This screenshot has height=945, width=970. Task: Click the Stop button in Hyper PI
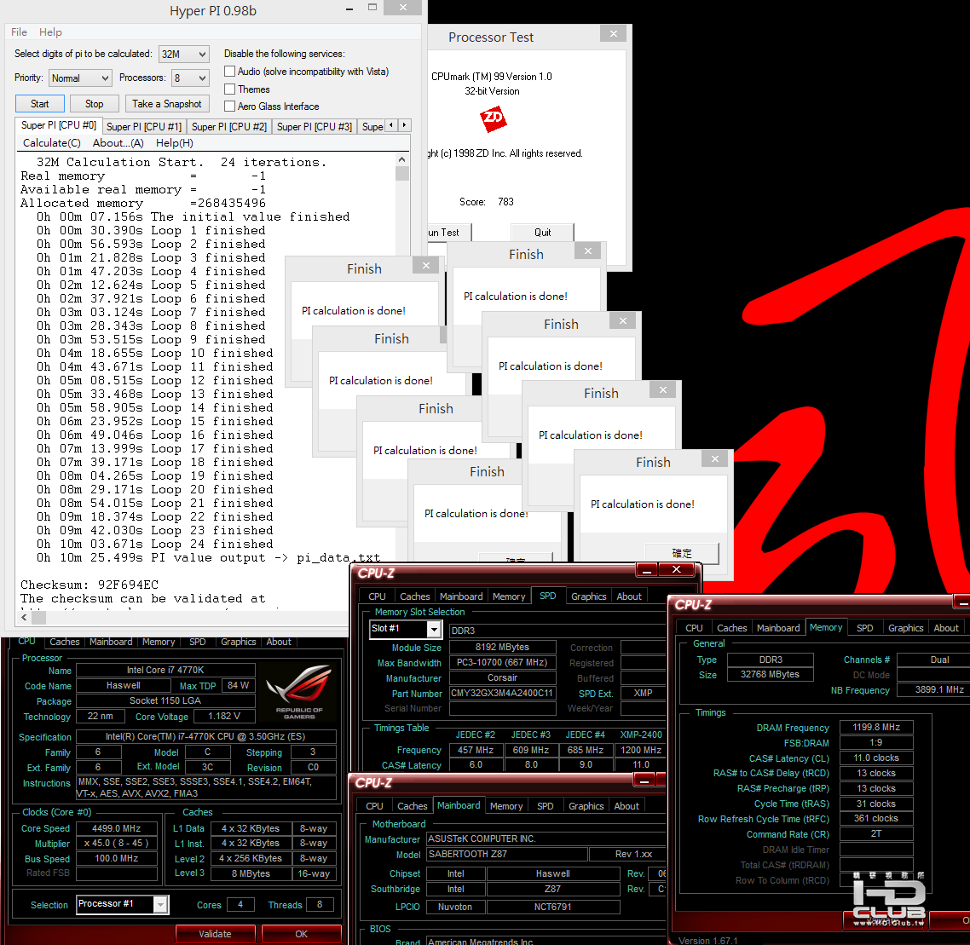[x=94, y=104]
